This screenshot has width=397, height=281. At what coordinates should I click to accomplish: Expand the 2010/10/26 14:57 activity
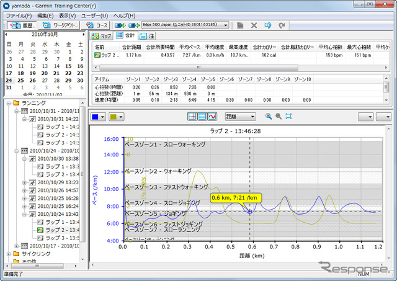tap(24, 190)
